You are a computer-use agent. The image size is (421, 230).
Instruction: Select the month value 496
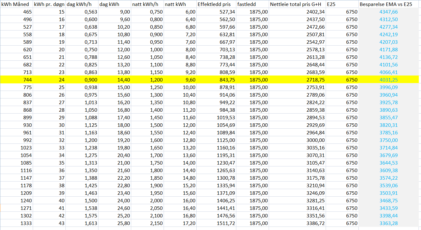click(16, 20)
